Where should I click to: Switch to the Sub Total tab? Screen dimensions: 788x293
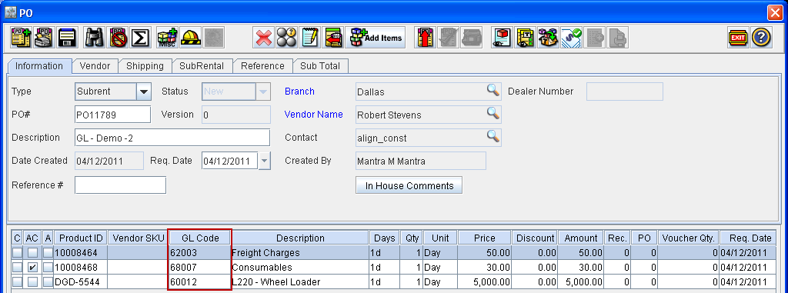pyautogui.click(x=320, y=66)
